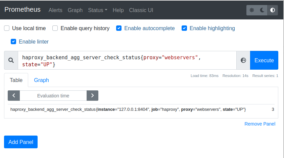This screenshot has height=158, width=284.
Task: Click result series haproxy_backend_agg_server_check_status row
Action: (141, 109)
